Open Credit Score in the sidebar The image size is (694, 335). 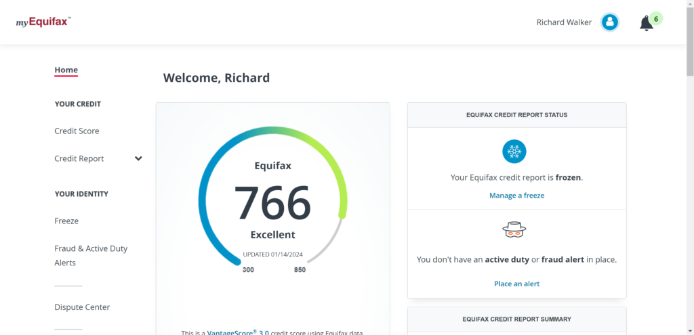(x=77, y=131)
